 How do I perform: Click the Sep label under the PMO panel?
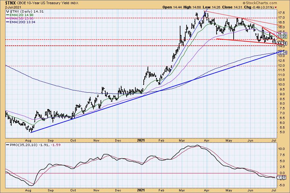coord(51,190)
